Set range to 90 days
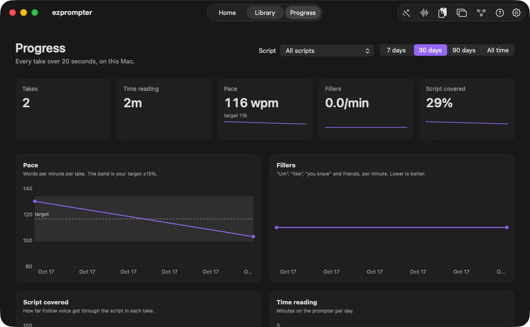The width and height of the screenshot is (530, 327). pyautogui.click(x=464, y=50)
